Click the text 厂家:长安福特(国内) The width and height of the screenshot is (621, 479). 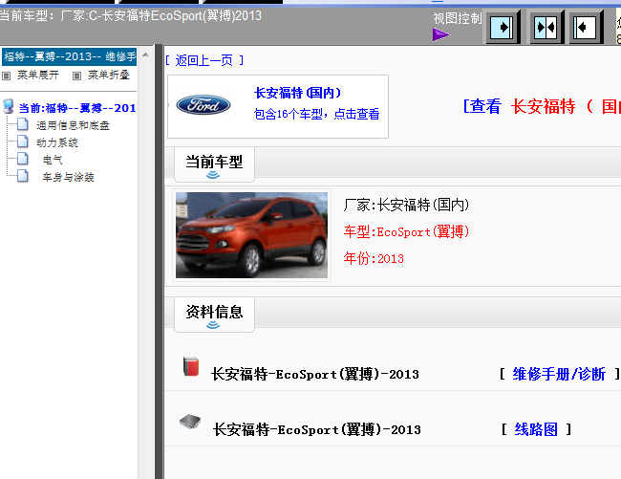coord(406,205)
